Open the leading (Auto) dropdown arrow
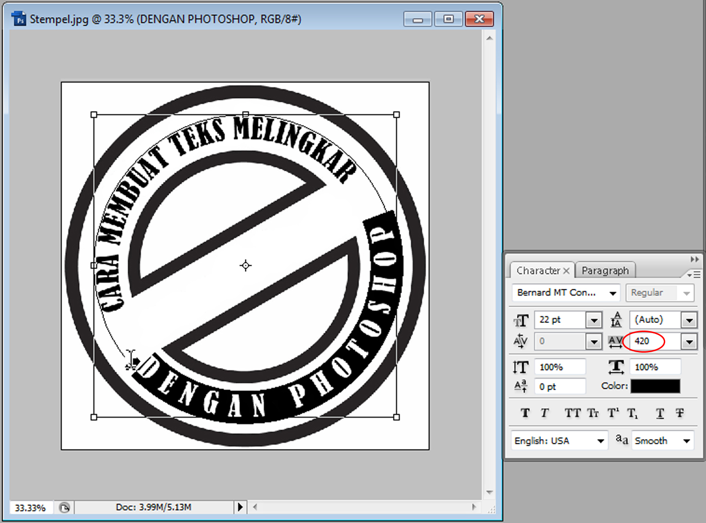Viewport: 706px width, 523px height. 689,320
